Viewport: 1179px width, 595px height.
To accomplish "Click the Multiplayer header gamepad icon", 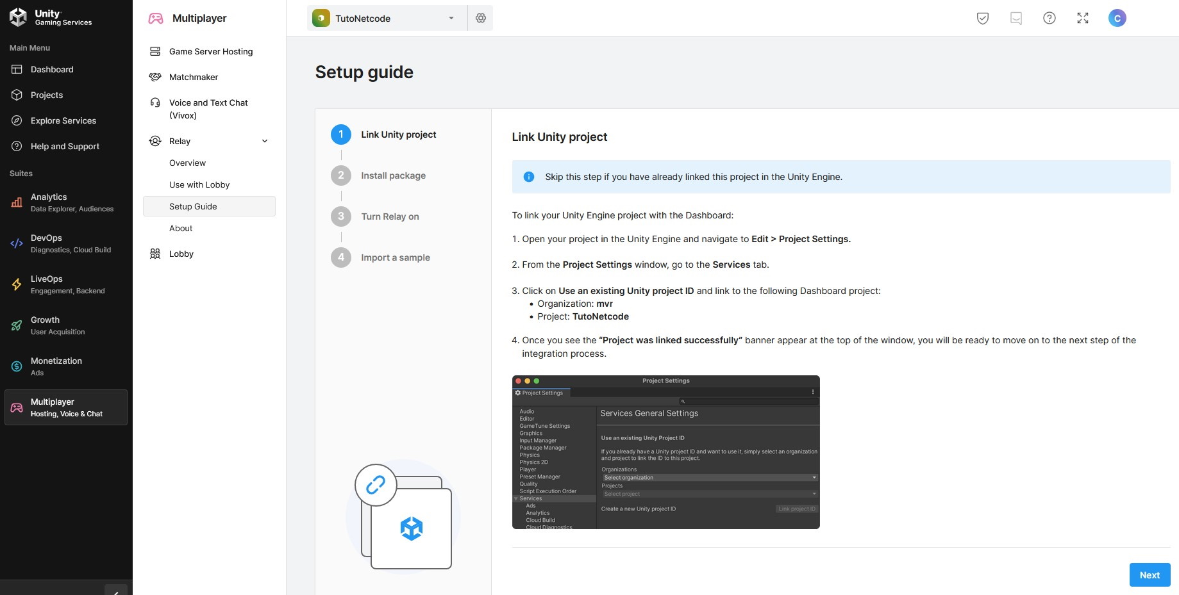I will point(155,18).
